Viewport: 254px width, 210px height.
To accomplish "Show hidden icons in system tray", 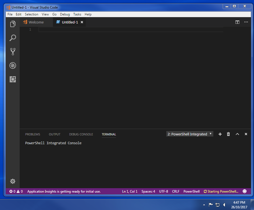I will (x=204, y=205).
